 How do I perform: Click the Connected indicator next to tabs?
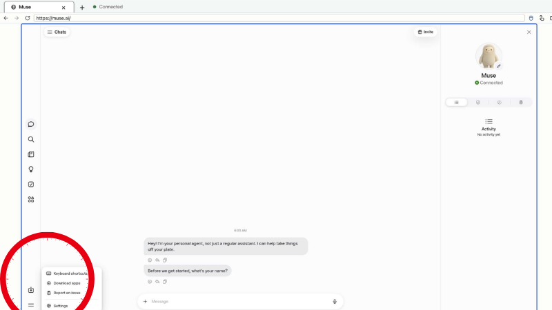pos(108,7)
